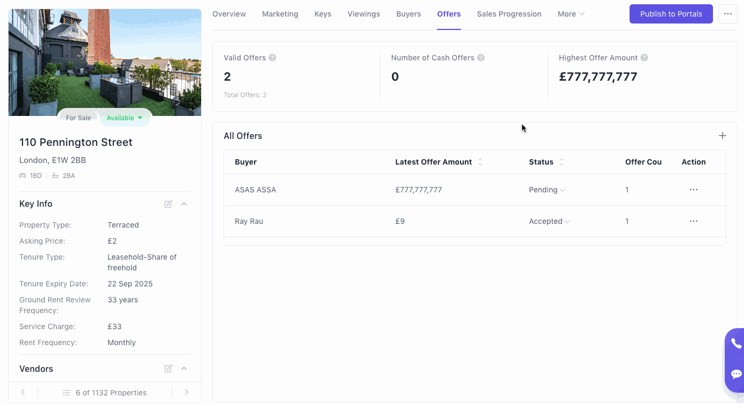The image size is (744, 405).
Task: Open properties list icon in footer
Action: (66, 393)
